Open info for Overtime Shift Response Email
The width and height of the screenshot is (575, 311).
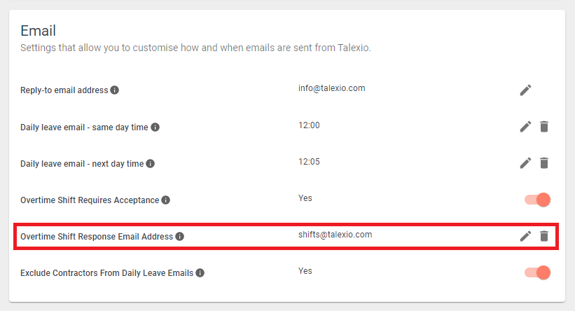[179, 237]
